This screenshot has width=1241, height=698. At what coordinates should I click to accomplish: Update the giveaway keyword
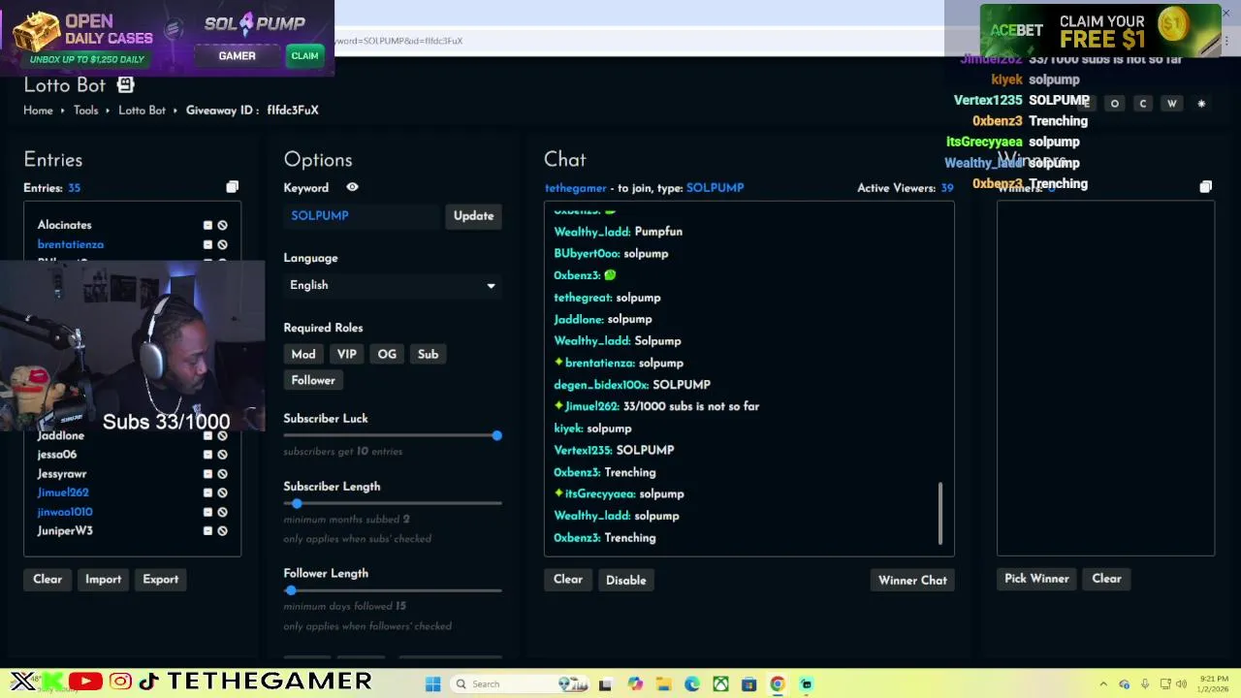pos(473,215)
